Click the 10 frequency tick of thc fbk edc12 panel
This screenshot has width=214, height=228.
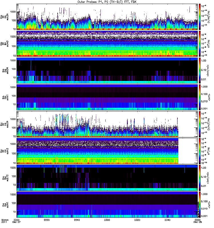15,185
